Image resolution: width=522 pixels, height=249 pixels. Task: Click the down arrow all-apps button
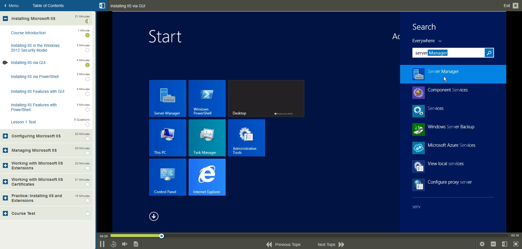coord(154,216)
